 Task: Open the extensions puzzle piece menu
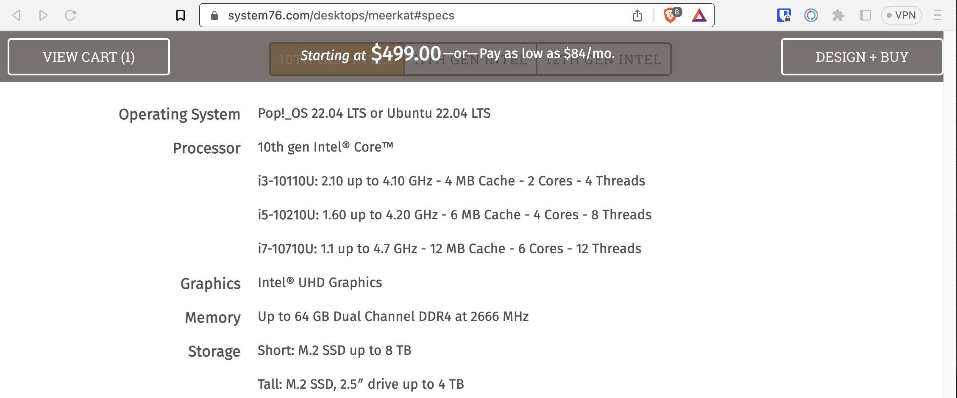point(838,16)
